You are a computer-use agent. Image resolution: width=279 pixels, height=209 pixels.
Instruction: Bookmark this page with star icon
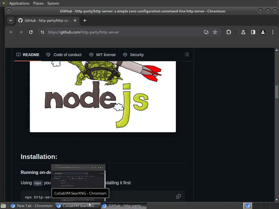(x=215, y=32)
